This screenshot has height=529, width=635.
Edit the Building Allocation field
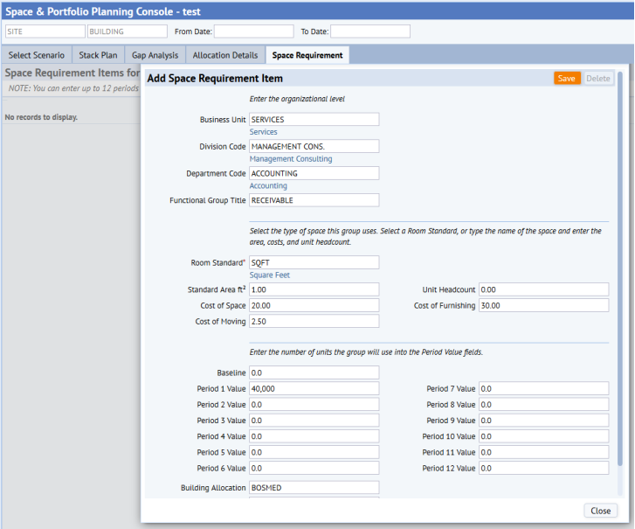click(314, 488)
